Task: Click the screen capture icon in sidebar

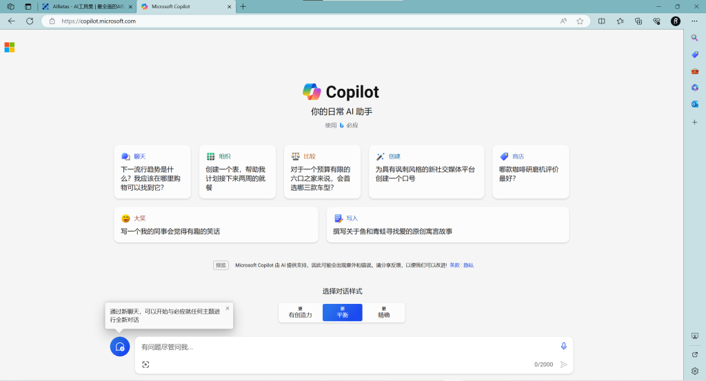Action: pos(695,336)
